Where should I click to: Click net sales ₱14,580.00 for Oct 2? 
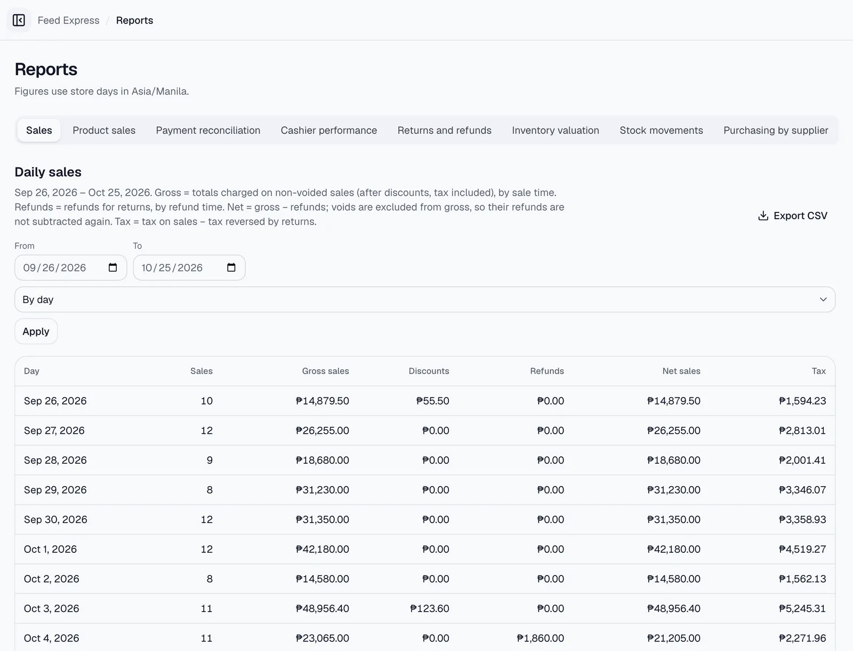click(x=673, y=579)
